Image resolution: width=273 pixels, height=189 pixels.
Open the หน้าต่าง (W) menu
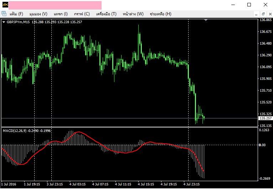click(133, 14)
